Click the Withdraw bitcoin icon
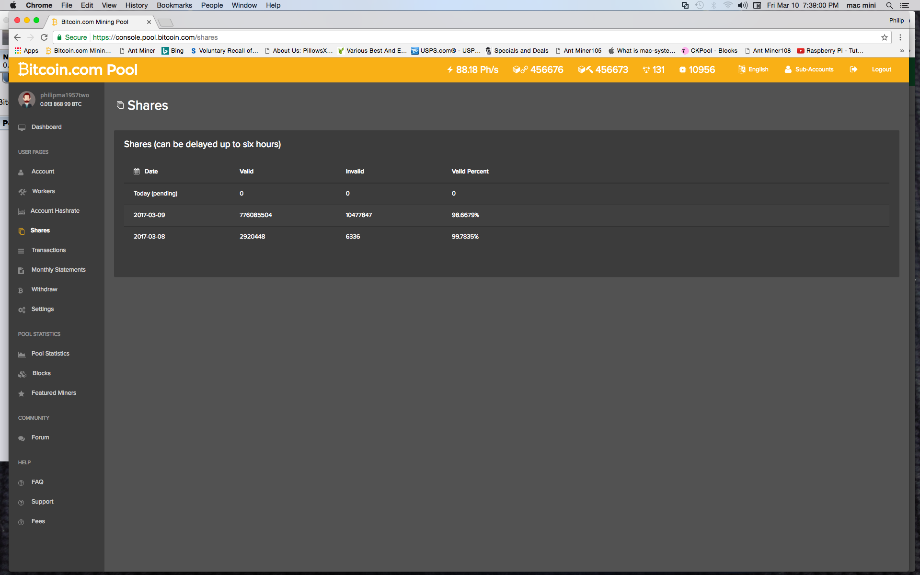920x575 pixels. pos(21,290)
